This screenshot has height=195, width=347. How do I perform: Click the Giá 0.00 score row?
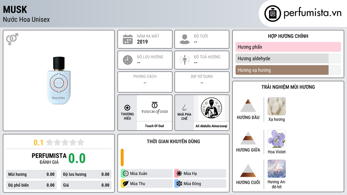(86, 185)
